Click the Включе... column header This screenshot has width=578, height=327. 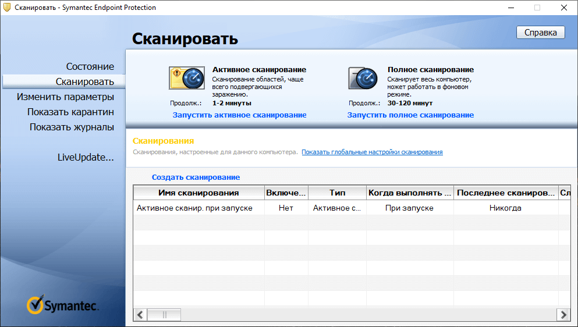coord(286,193)
